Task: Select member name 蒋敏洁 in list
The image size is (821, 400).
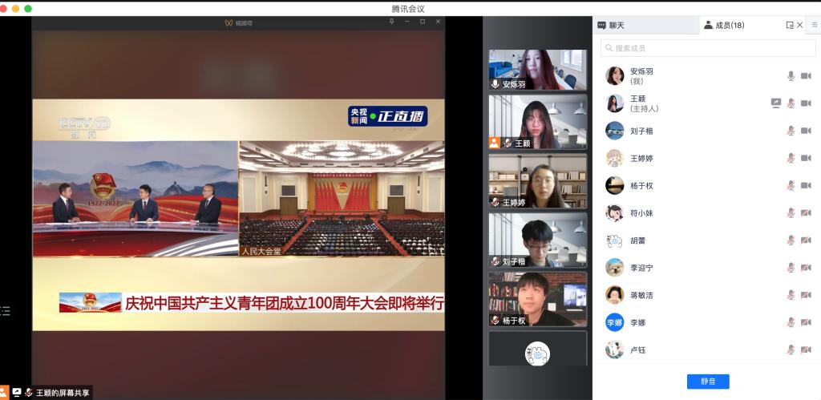Action: click(x=641, y=295)
